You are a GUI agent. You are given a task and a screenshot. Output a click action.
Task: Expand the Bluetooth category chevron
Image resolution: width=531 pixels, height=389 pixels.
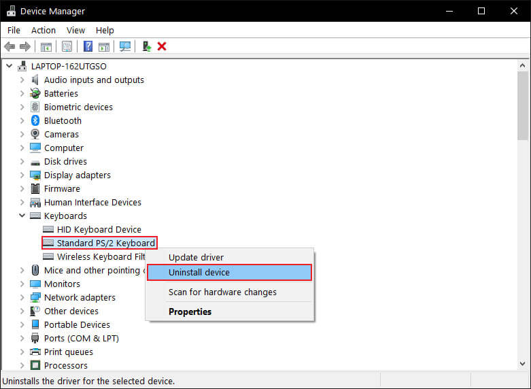tap(22, 120)
